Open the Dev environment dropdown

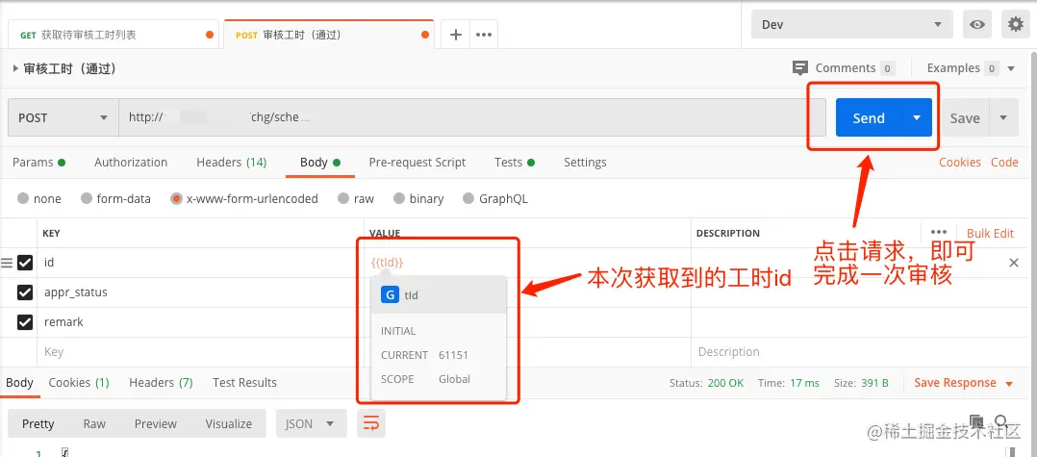click(852, 25)
